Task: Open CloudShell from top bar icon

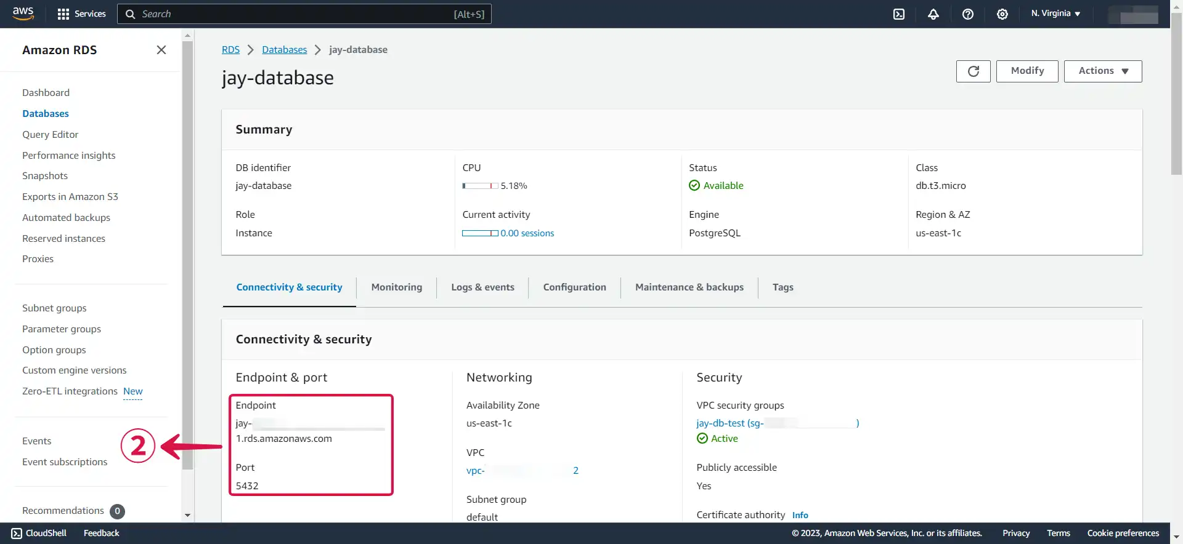Action: (899, 14)
